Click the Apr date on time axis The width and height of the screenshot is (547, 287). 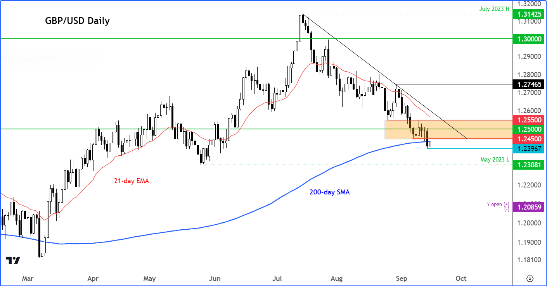click(93, 279)
